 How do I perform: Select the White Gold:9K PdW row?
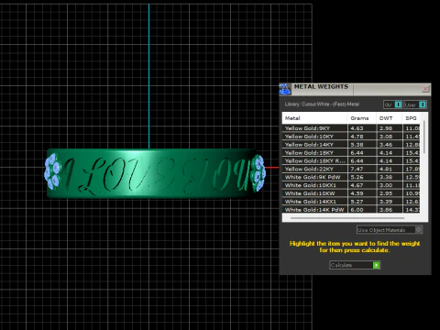pyautogui.click(x=351, y=177)
